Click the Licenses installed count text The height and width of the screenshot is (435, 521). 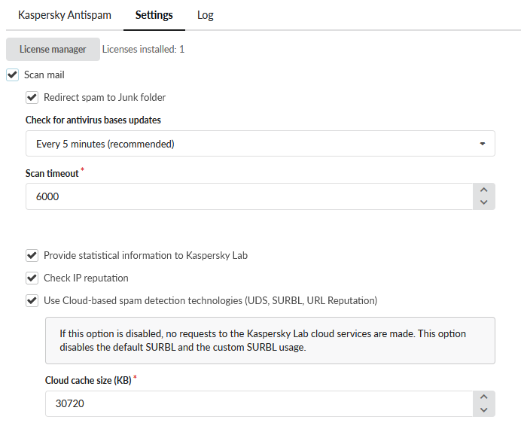[x=143, y=50]
